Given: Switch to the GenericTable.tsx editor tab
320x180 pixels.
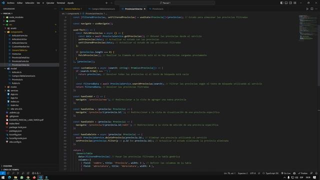Looking at the screenshot, I should click(73, 9).
